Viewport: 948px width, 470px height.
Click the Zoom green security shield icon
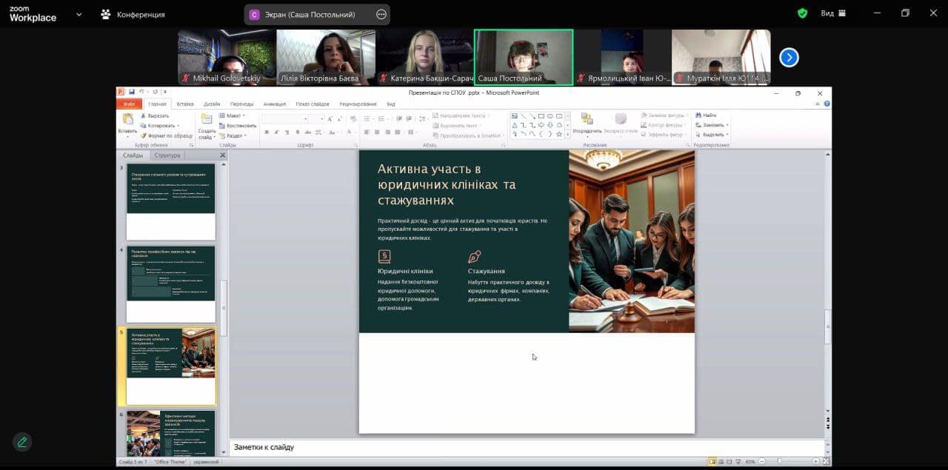click(x=802, y=13)
